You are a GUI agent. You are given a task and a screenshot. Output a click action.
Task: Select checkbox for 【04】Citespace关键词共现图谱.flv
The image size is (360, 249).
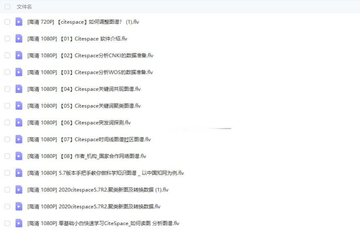(x=7, y=89)
